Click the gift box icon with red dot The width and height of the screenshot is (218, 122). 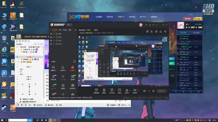point(147,31)
